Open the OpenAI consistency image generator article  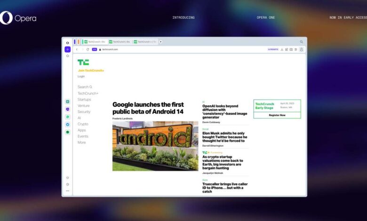pyautogui.click(x=225, y=111)
